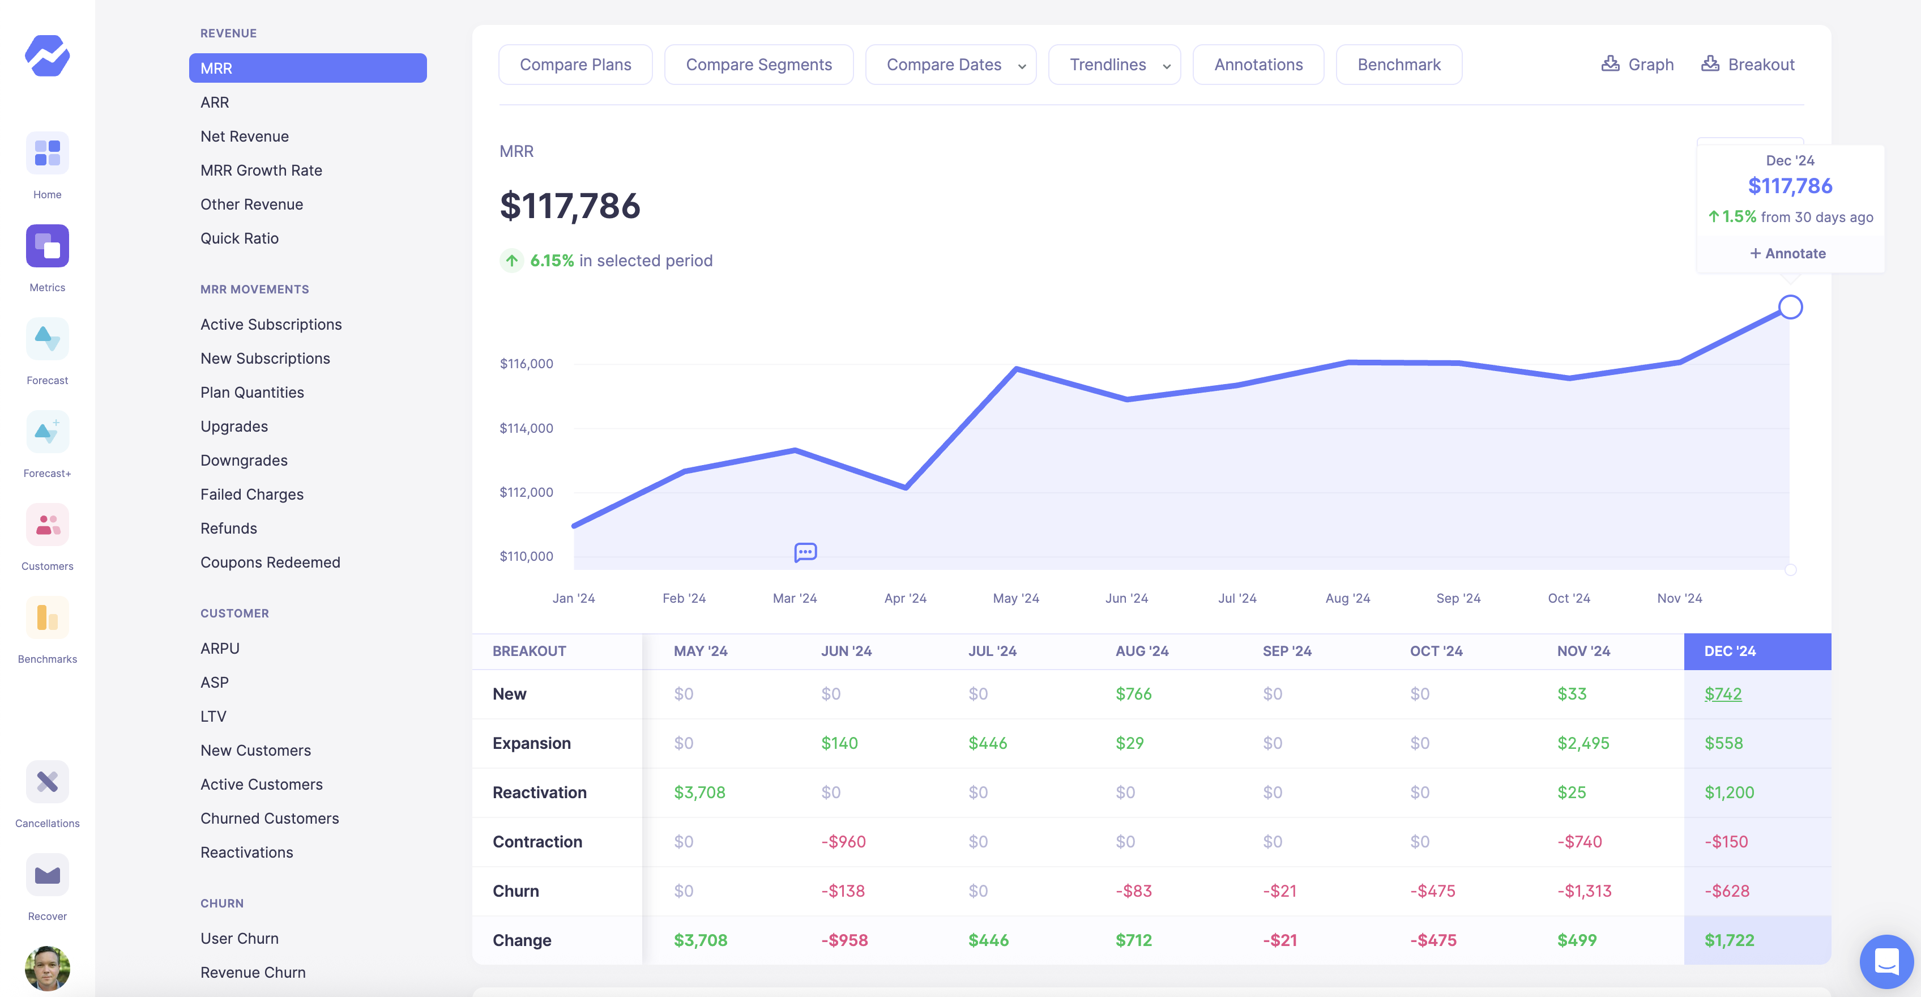This screenshot has width=1921, height=997.
Task: Toggle Compare Plans view
Action: (x=575, y=65)
